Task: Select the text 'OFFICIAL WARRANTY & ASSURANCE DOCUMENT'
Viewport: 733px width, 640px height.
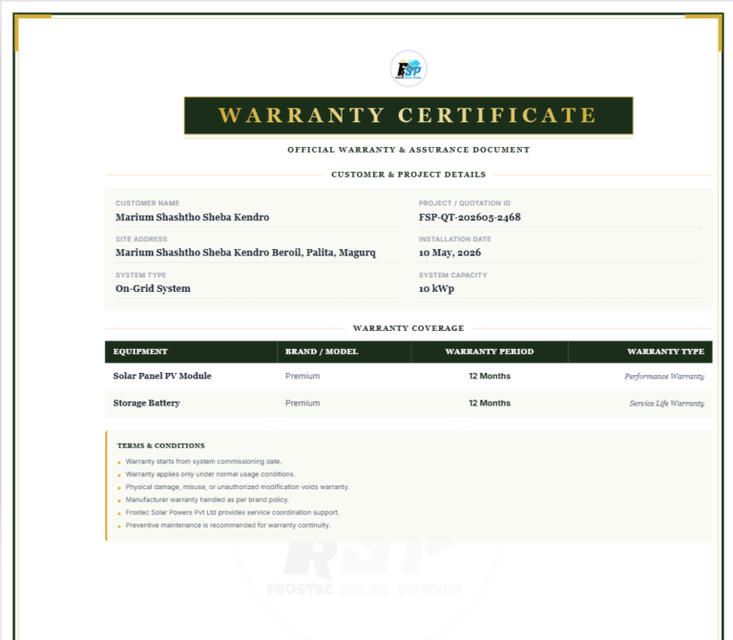Action: click(408, 150)
